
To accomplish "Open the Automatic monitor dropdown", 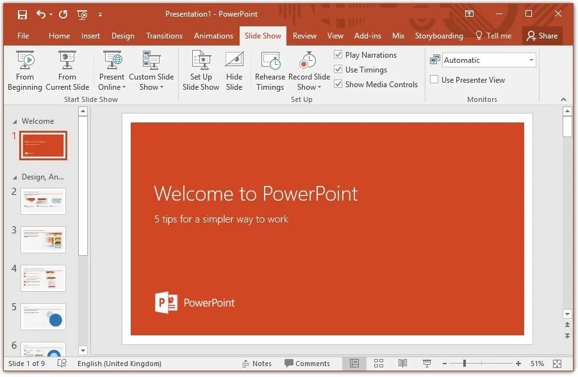I will [x=531, y=60].
